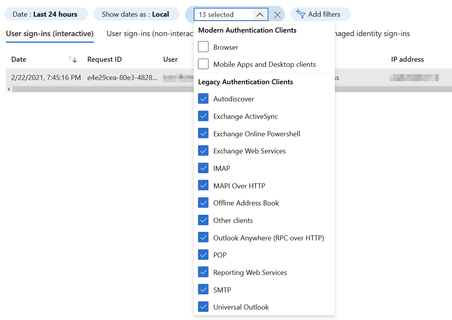
Task: Open sign-in row dated 2/22/2021, 7:45:16 PM
Action: point(100,77)
